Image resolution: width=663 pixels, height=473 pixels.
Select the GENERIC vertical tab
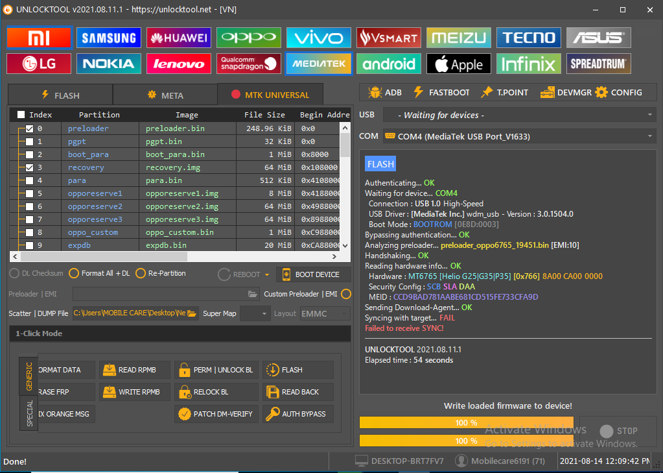[x=29, y=376]
